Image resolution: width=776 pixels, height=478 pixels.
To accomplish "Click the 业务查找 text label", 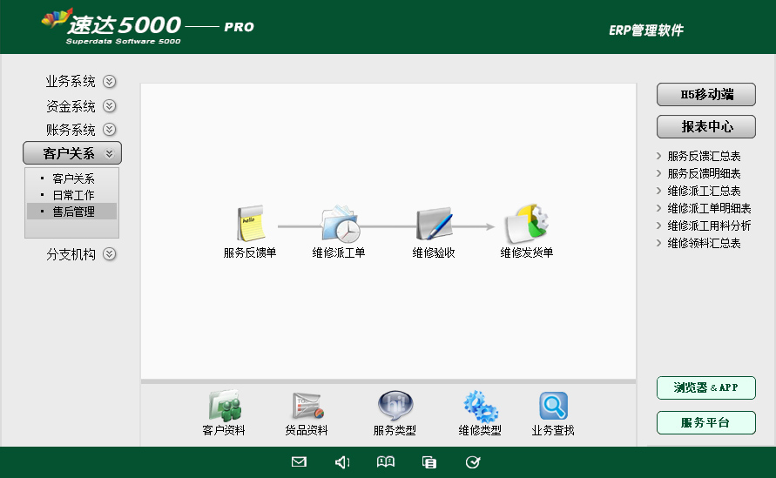I will coord(553,430).
